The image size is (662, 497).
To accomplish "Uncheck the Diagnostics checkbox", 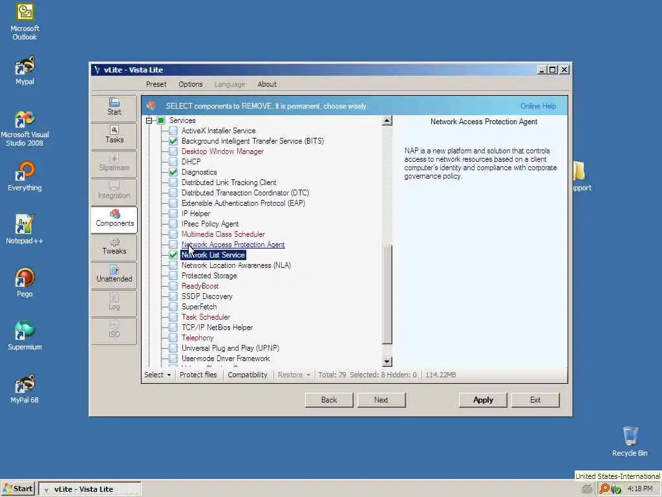I will click(173, 172).
